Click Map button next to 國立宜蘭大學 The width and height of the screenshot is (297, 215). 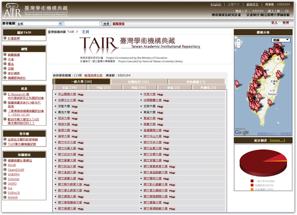point(166,160)
